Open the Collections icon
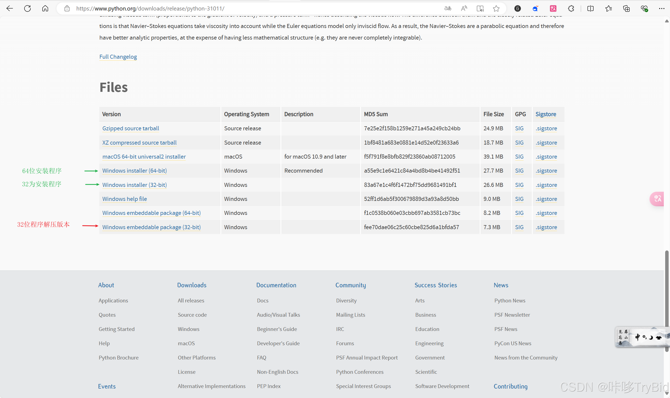 tap(626, 8)
